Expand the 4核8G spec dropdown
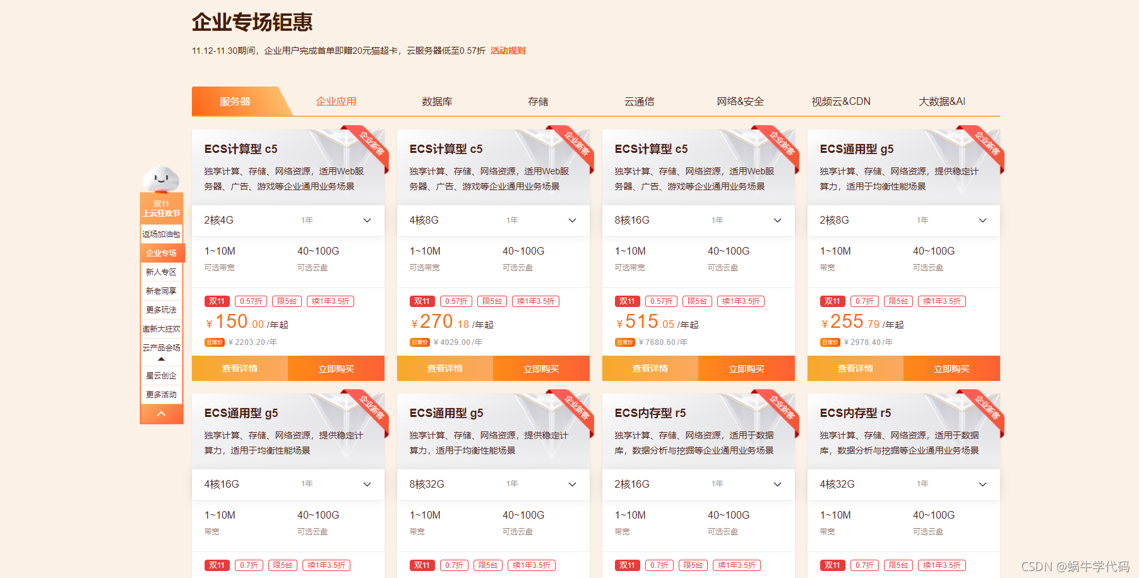Viewport: 1139px width, 578px height. 493,220
